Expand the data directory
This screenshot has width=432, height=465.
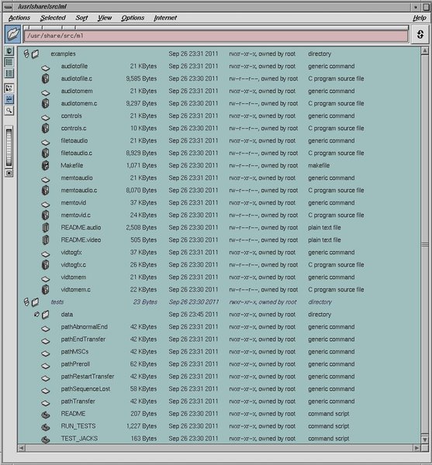[36, 315]
